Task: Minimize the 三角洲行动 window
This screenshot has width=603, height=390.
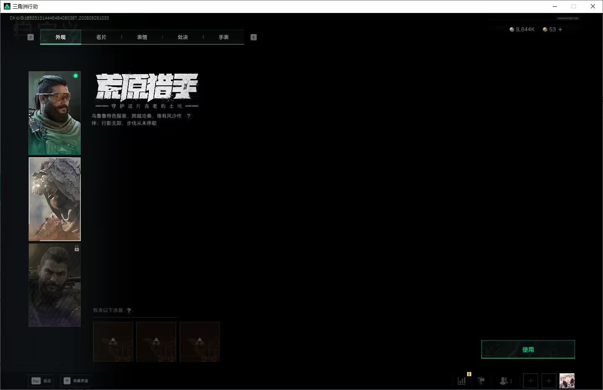Action: [555, 6]
